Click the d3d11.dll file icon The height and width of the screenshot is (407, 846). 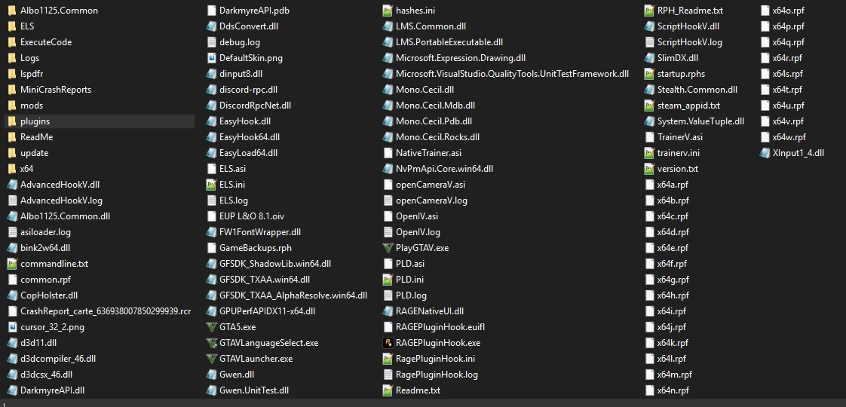[x=12, y=343]
